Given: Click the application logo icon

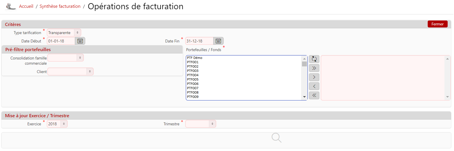Looking at the screenshot, I should (11, 6).
